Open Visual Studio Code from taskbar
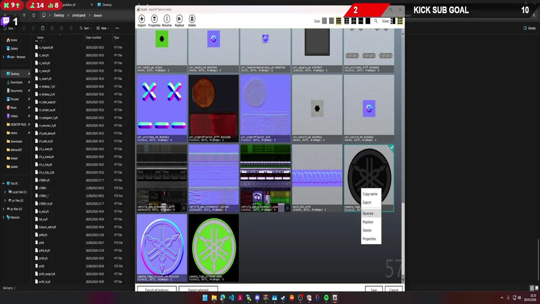 point(231,298)
